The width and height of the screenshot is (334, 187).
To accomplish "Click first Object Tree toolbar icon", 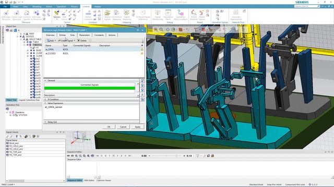I will 7,30.
